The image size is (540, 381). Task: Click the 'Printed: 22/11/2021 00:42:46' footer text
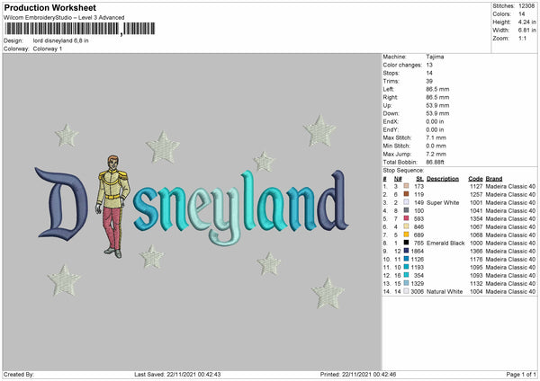(358, 375)
